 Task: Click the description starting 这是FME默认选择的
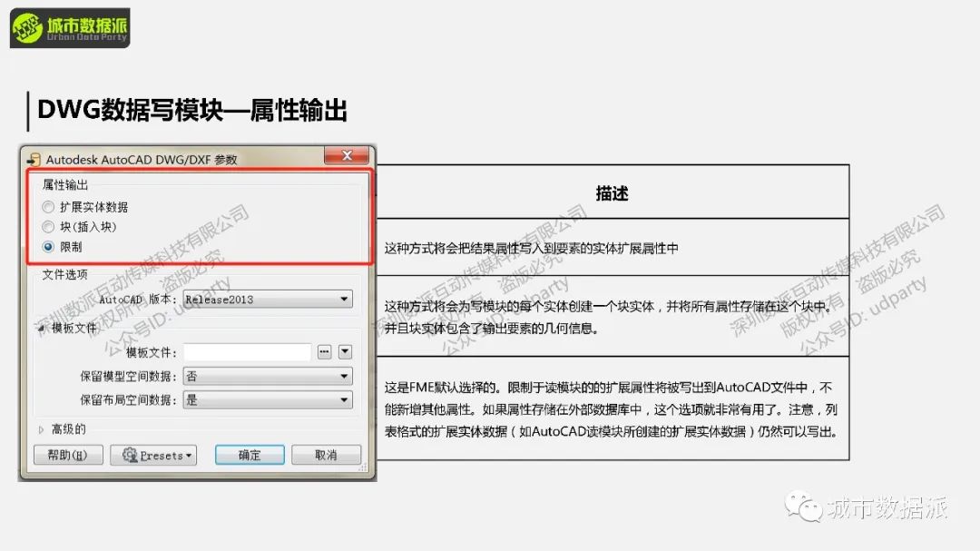(x=611, y=409)
